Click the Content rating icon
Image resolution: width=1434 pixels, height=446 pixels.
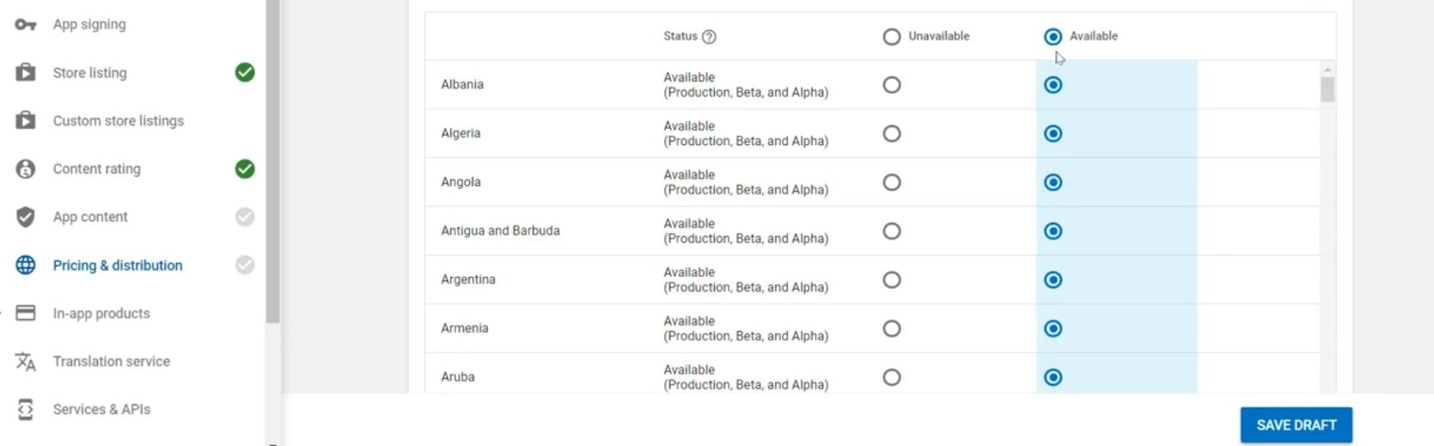click(x=26, y=169)
